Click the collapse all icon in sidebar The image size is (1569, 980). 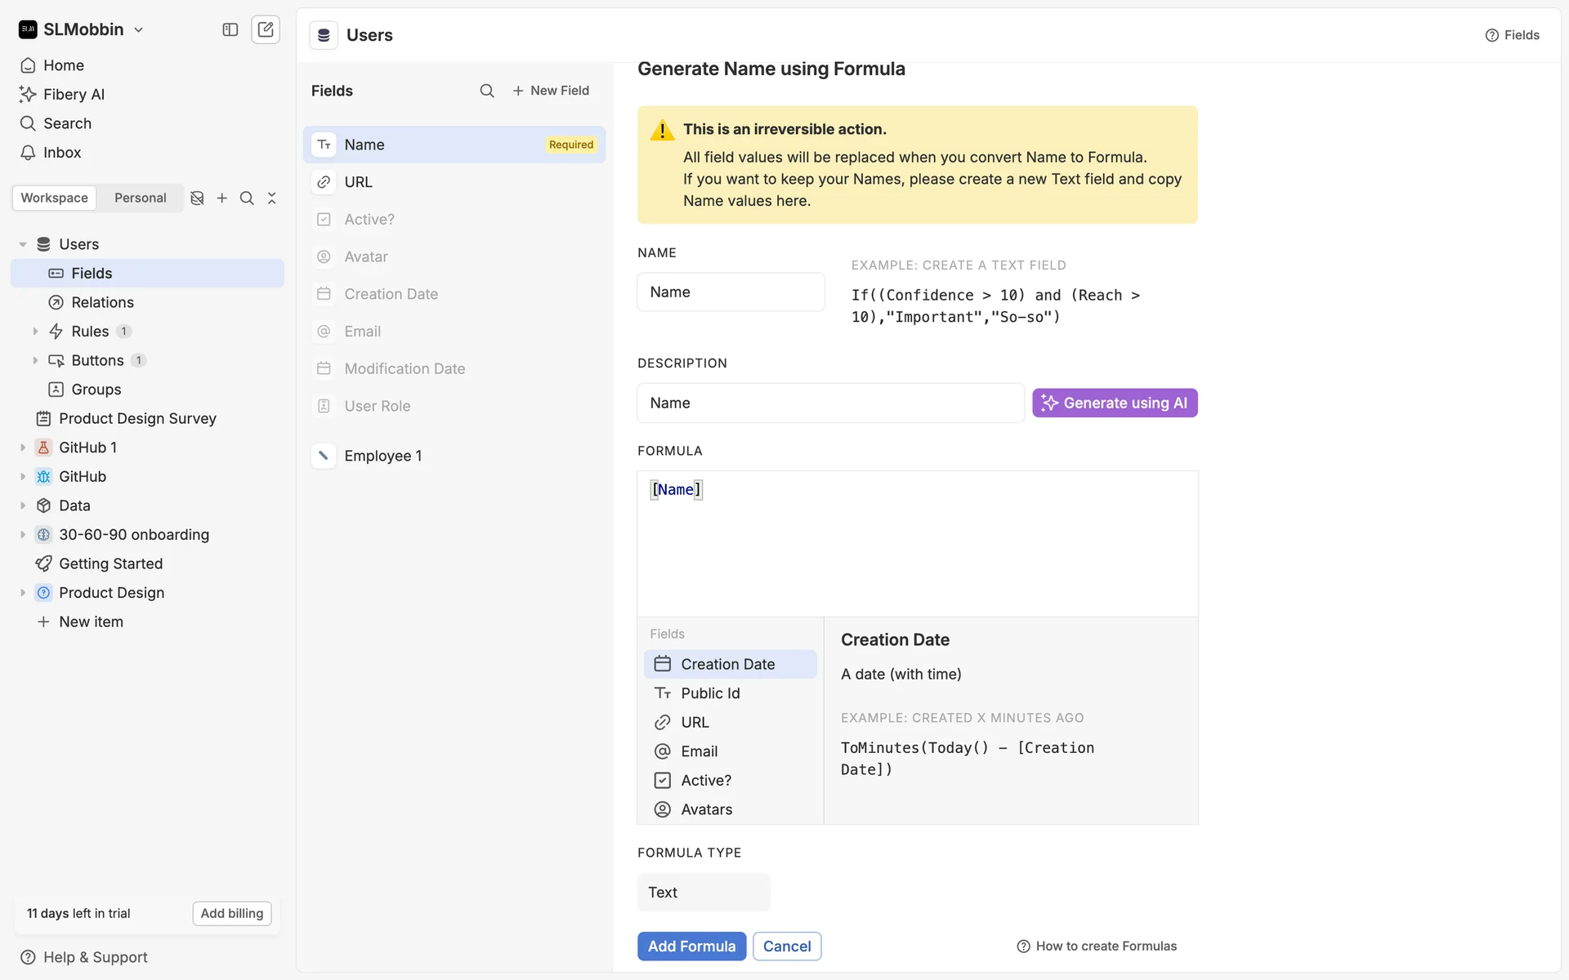click(x=272, y=198)
